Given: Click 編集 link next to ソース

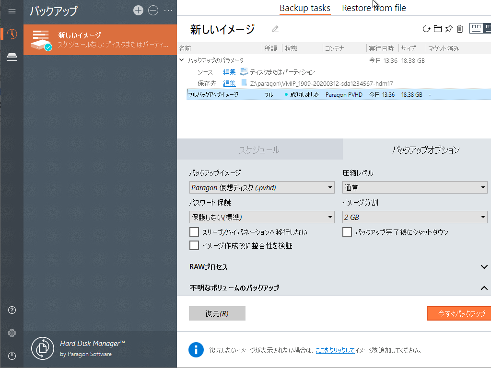Looking at the screenshot, I should click(x=229, y=72).
